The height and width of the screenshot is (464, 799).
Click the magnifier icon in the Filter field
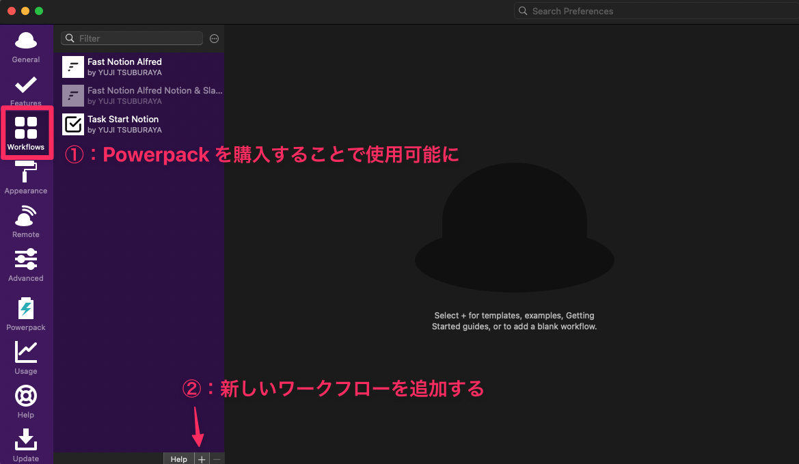point(70,38)
